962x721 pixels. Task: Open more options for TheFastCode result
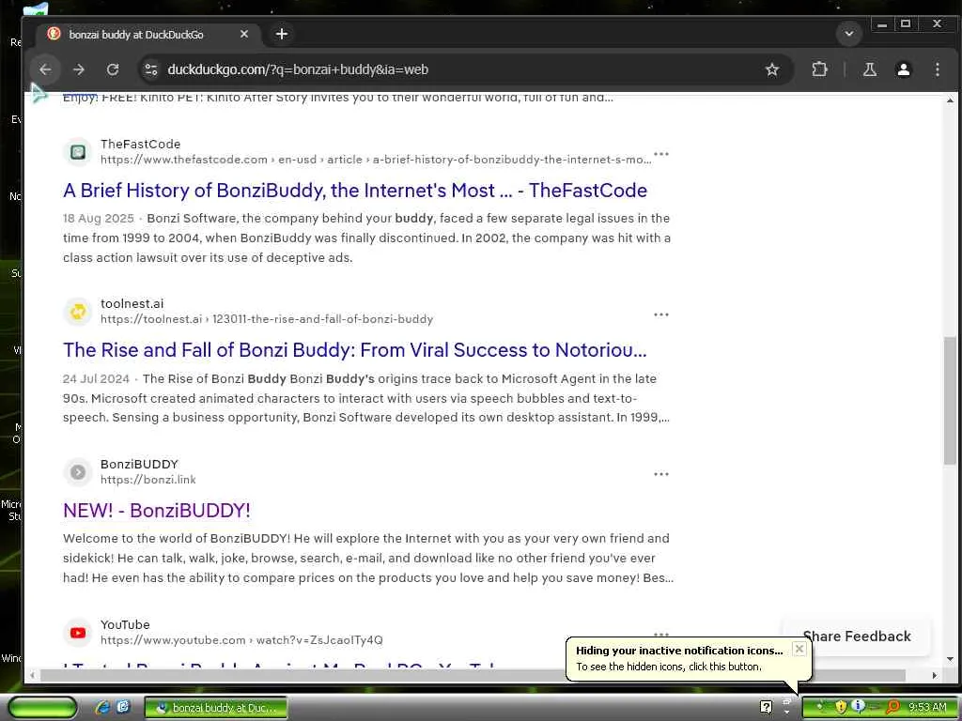point(660,154)
